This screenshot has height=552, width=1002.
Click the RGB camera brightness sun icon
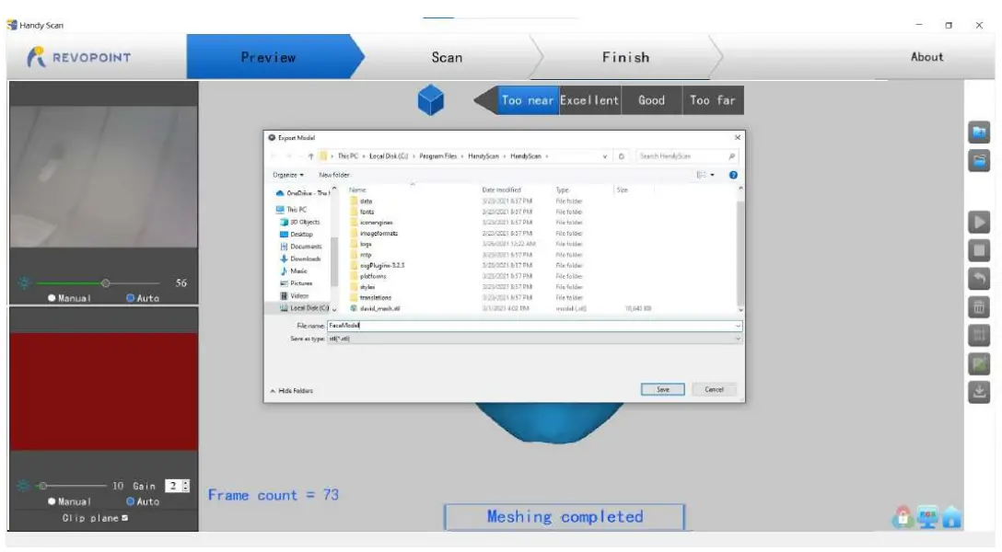[24, 282]
